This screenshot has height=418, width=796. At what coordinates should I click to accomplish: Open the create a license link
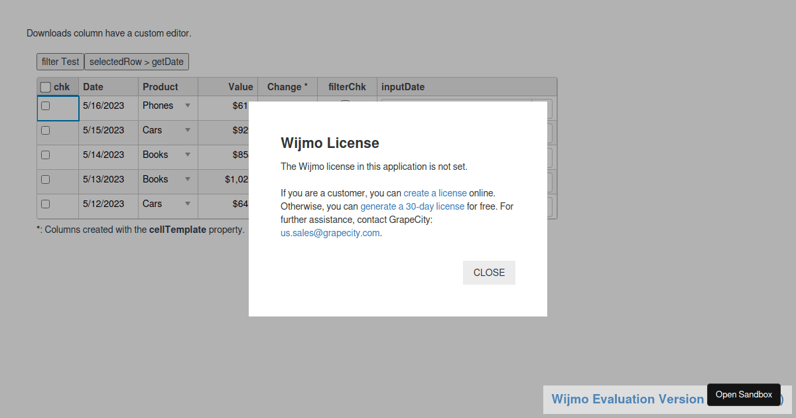[434, 192]
